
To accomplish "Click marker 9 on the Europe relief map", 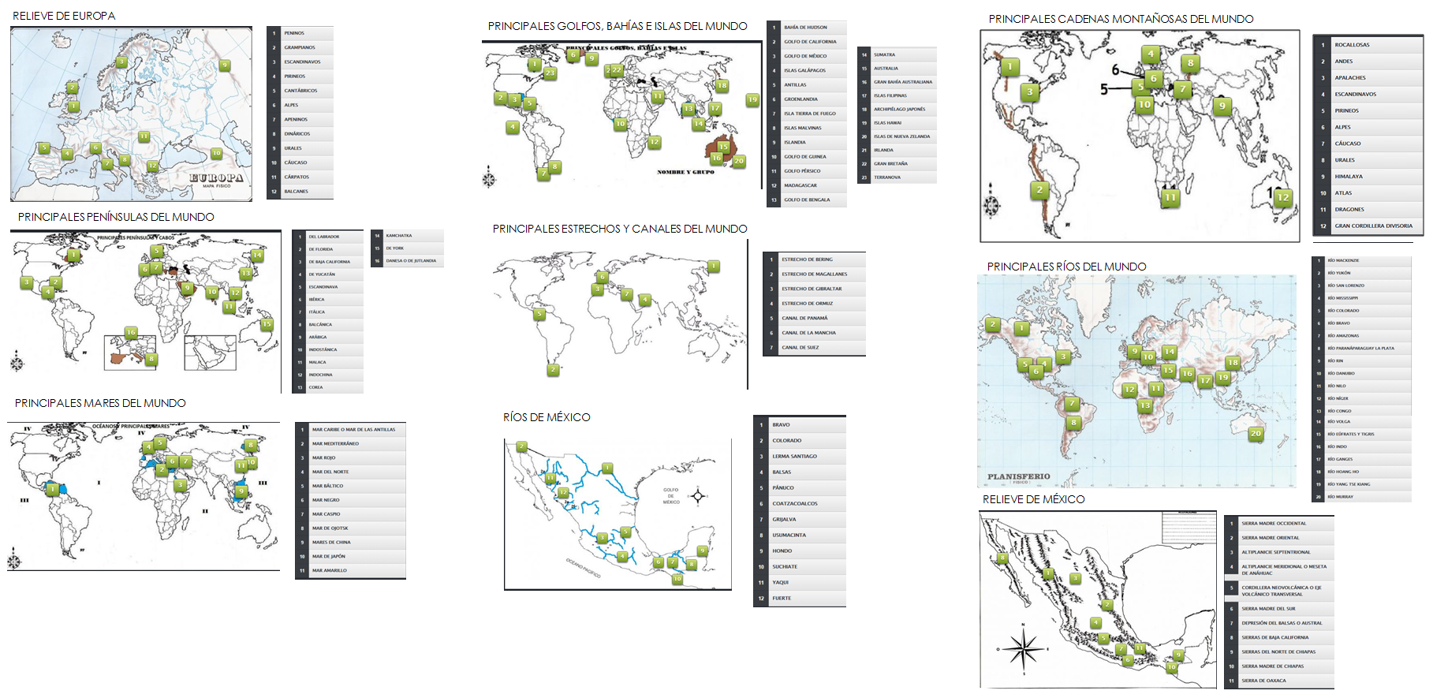I will [x=225, y=65].
